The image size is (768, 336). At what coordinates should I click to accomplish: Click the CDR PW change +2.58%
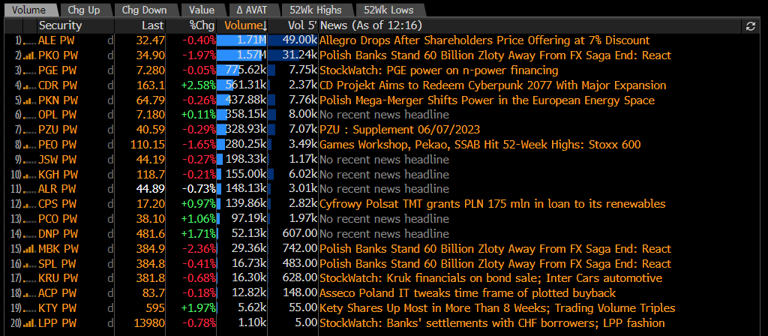click(x=198, y=85)
